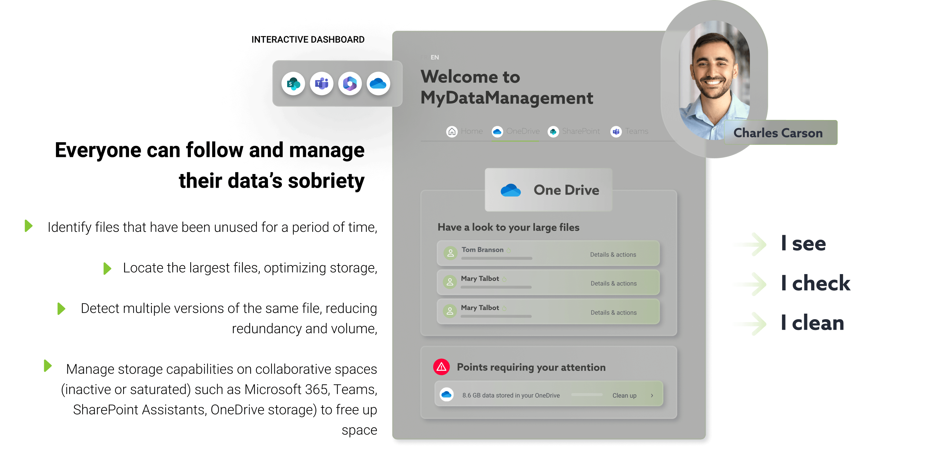Select the Home house icon in the navigation
The height and width of the screenshot is (467, 925).
pyautogui.click(x=452, y=131)
